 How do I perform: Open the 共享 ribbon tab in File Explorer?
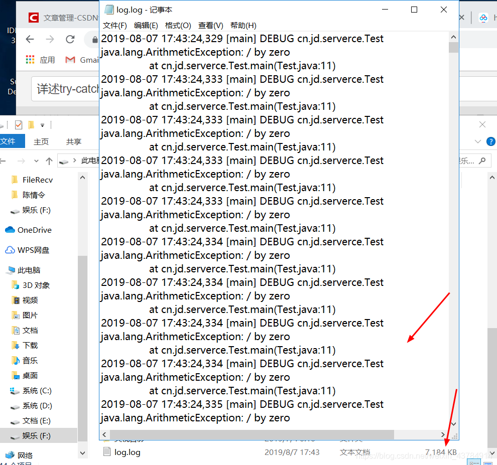[73, 141]
